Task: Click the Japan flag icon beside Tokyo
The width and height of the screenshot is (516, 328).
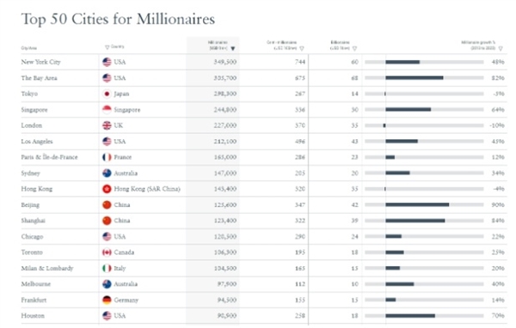Action: pyautogui.click(x=107, y=94)
